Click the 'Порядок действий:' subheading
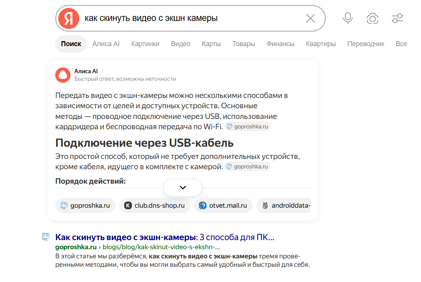Viewport: 421px width, 282px height. tap(90, 181)
